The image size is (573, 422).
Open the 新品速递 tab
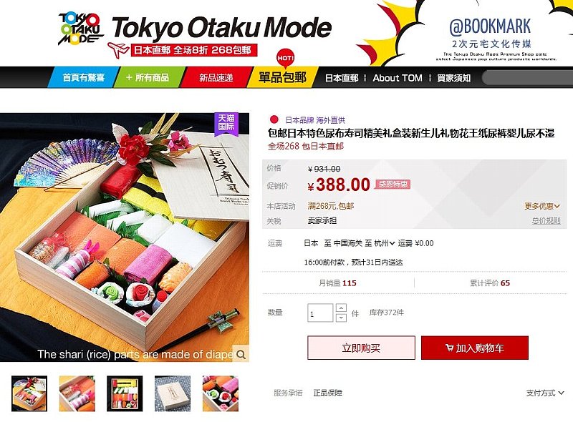click(216, 77)
